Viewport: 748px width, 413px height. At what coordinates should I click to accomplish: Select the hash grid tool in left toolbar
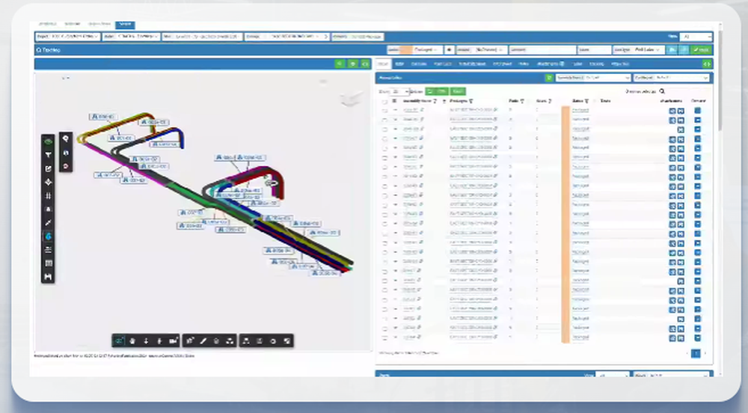tap(48, 195)
